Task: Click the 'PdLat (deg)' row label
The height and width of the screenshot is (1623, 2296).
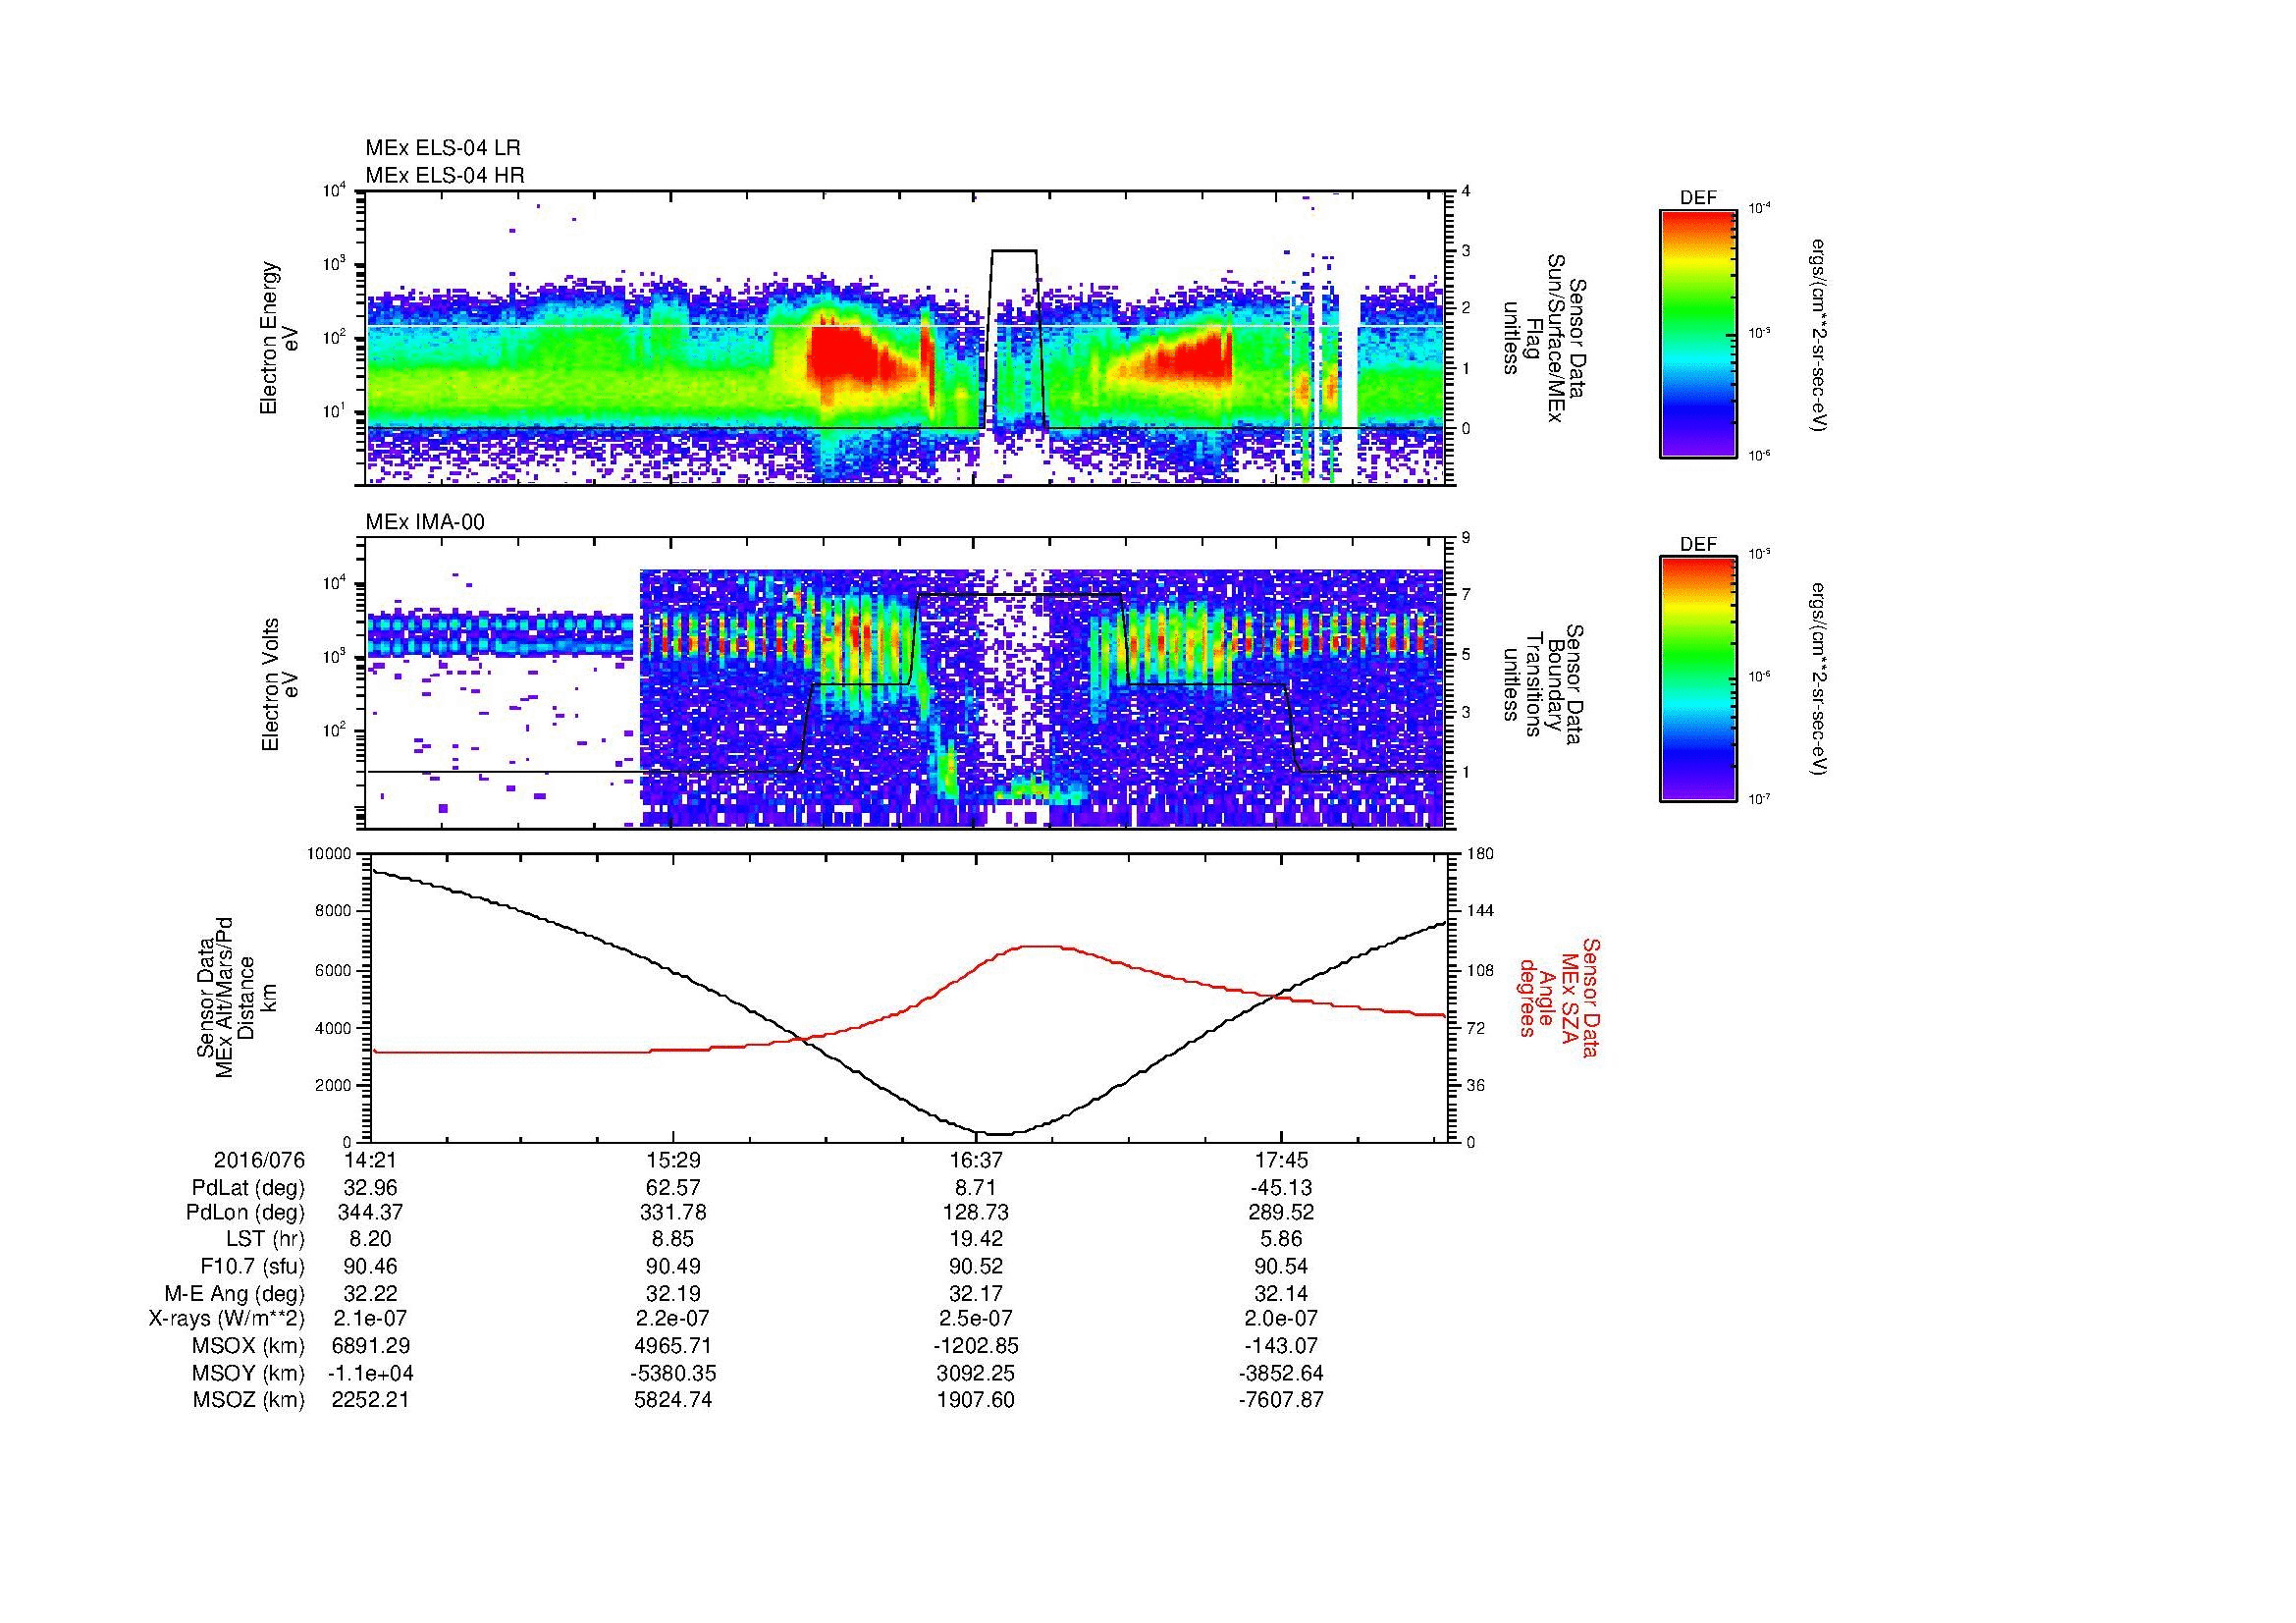Action: pyautogui.click(x=248, y=1188)
